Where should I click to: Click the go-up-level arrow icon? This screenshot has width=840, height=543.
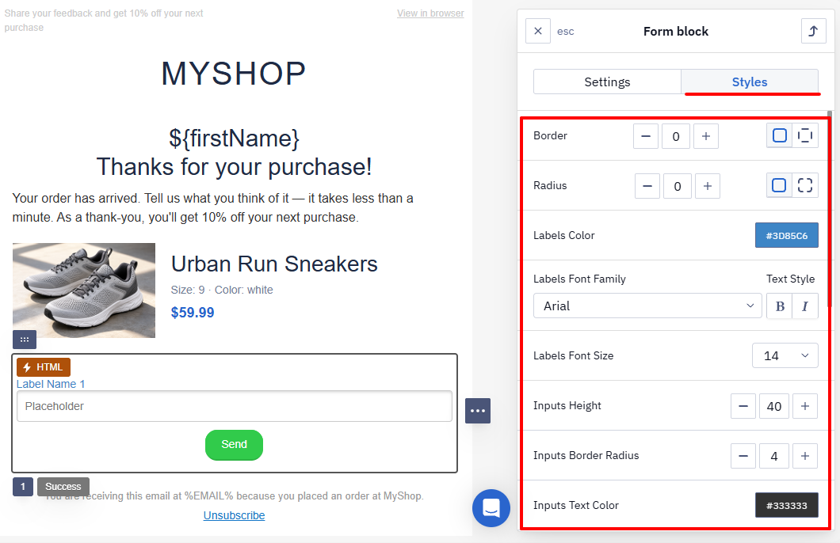(813, 31)
